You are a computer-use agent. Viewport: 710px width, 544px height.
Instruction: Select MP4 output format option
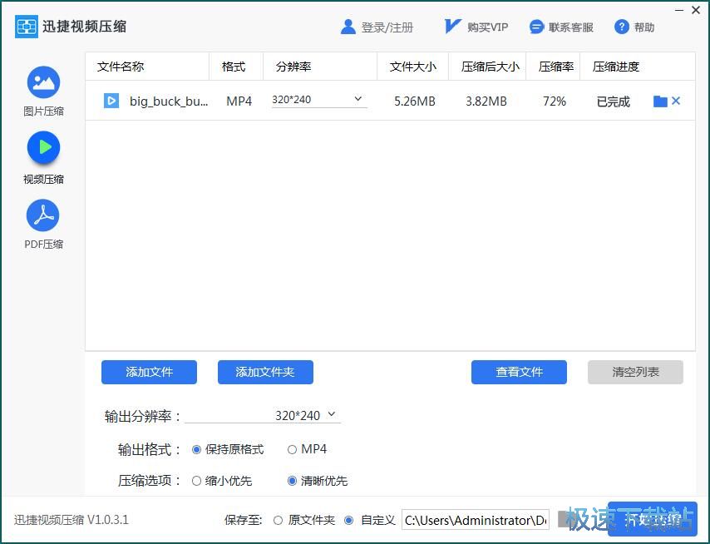point(307,449)
